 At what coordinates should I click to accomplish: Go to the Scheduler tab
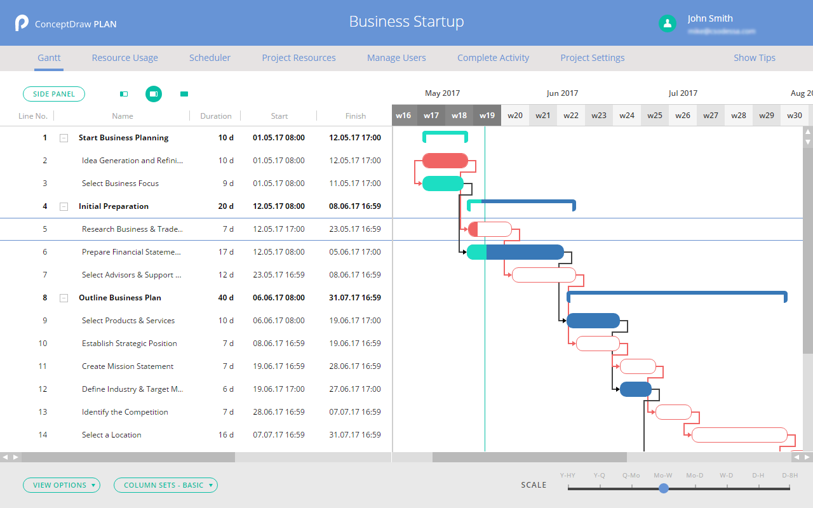pos(210,58)
